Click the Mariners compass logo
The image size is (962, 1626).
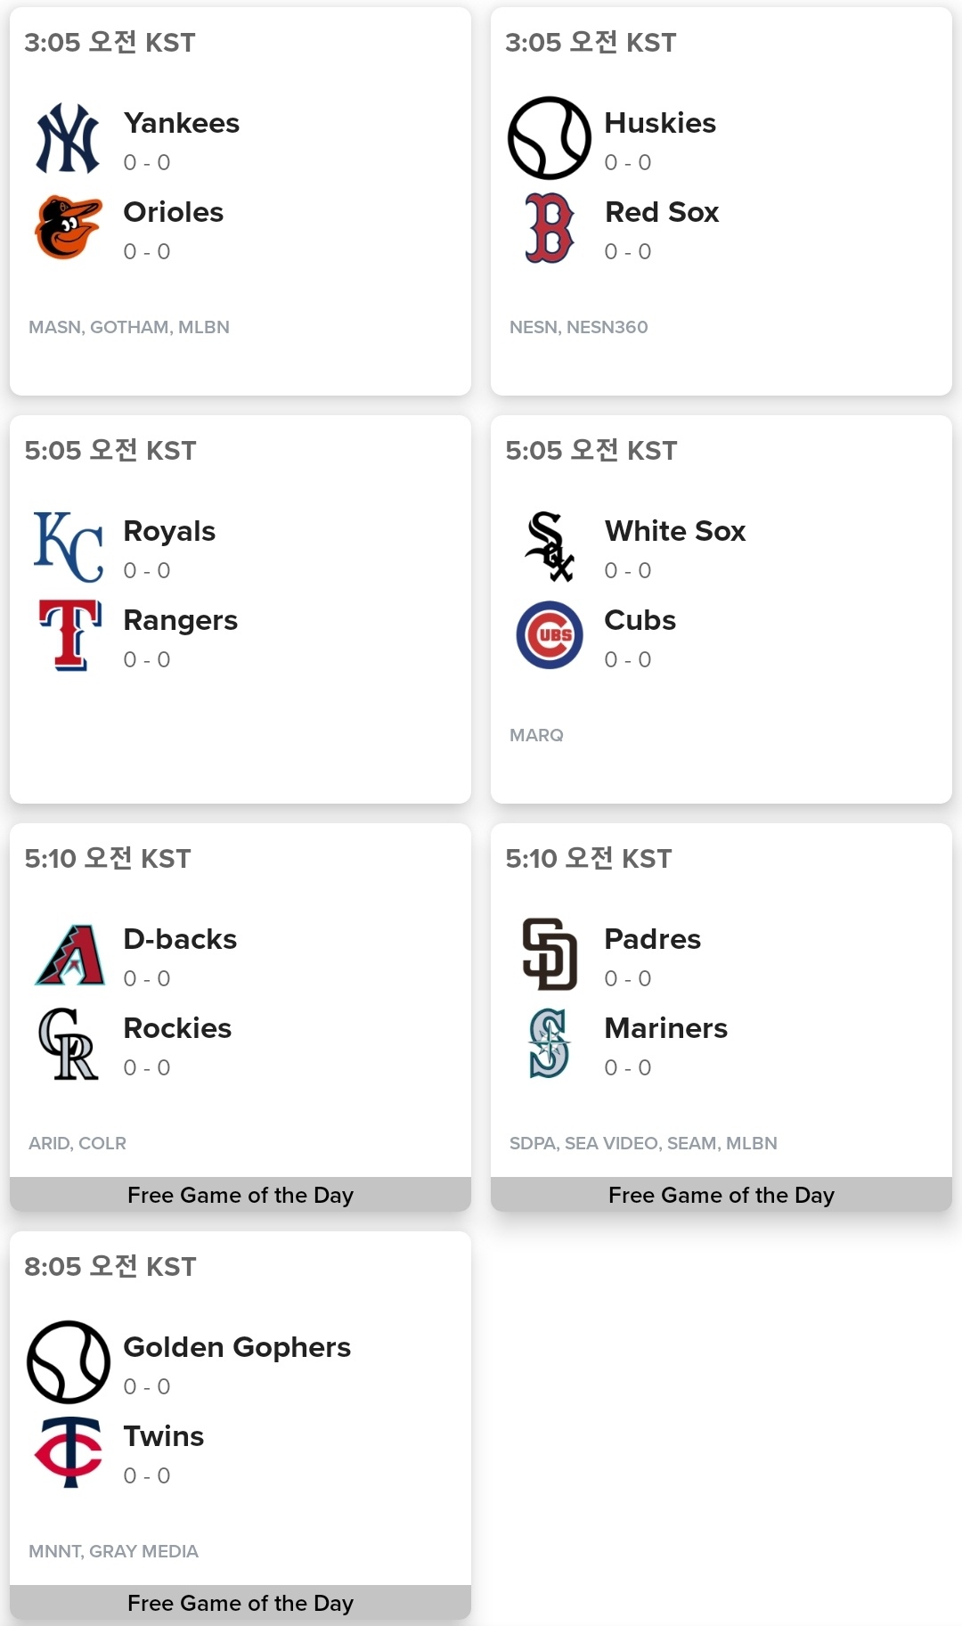pos(549,1043)
